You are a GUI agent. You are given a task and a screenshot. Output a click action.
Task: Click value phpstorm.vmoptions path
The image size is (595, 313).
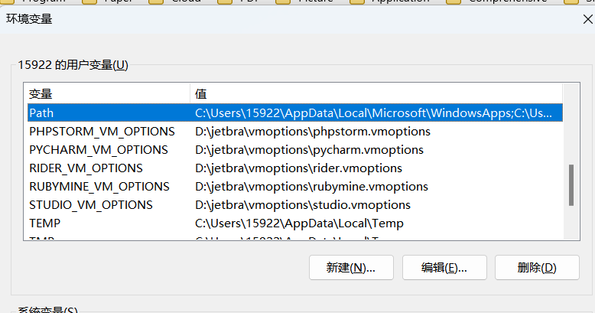pyautogui.click(x=313, y=132)
